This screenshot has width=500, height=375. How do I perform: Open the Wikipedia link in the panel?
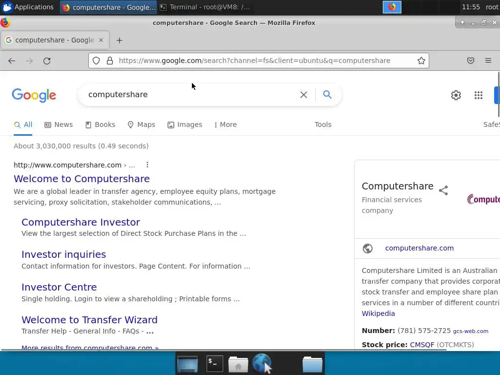378,313
